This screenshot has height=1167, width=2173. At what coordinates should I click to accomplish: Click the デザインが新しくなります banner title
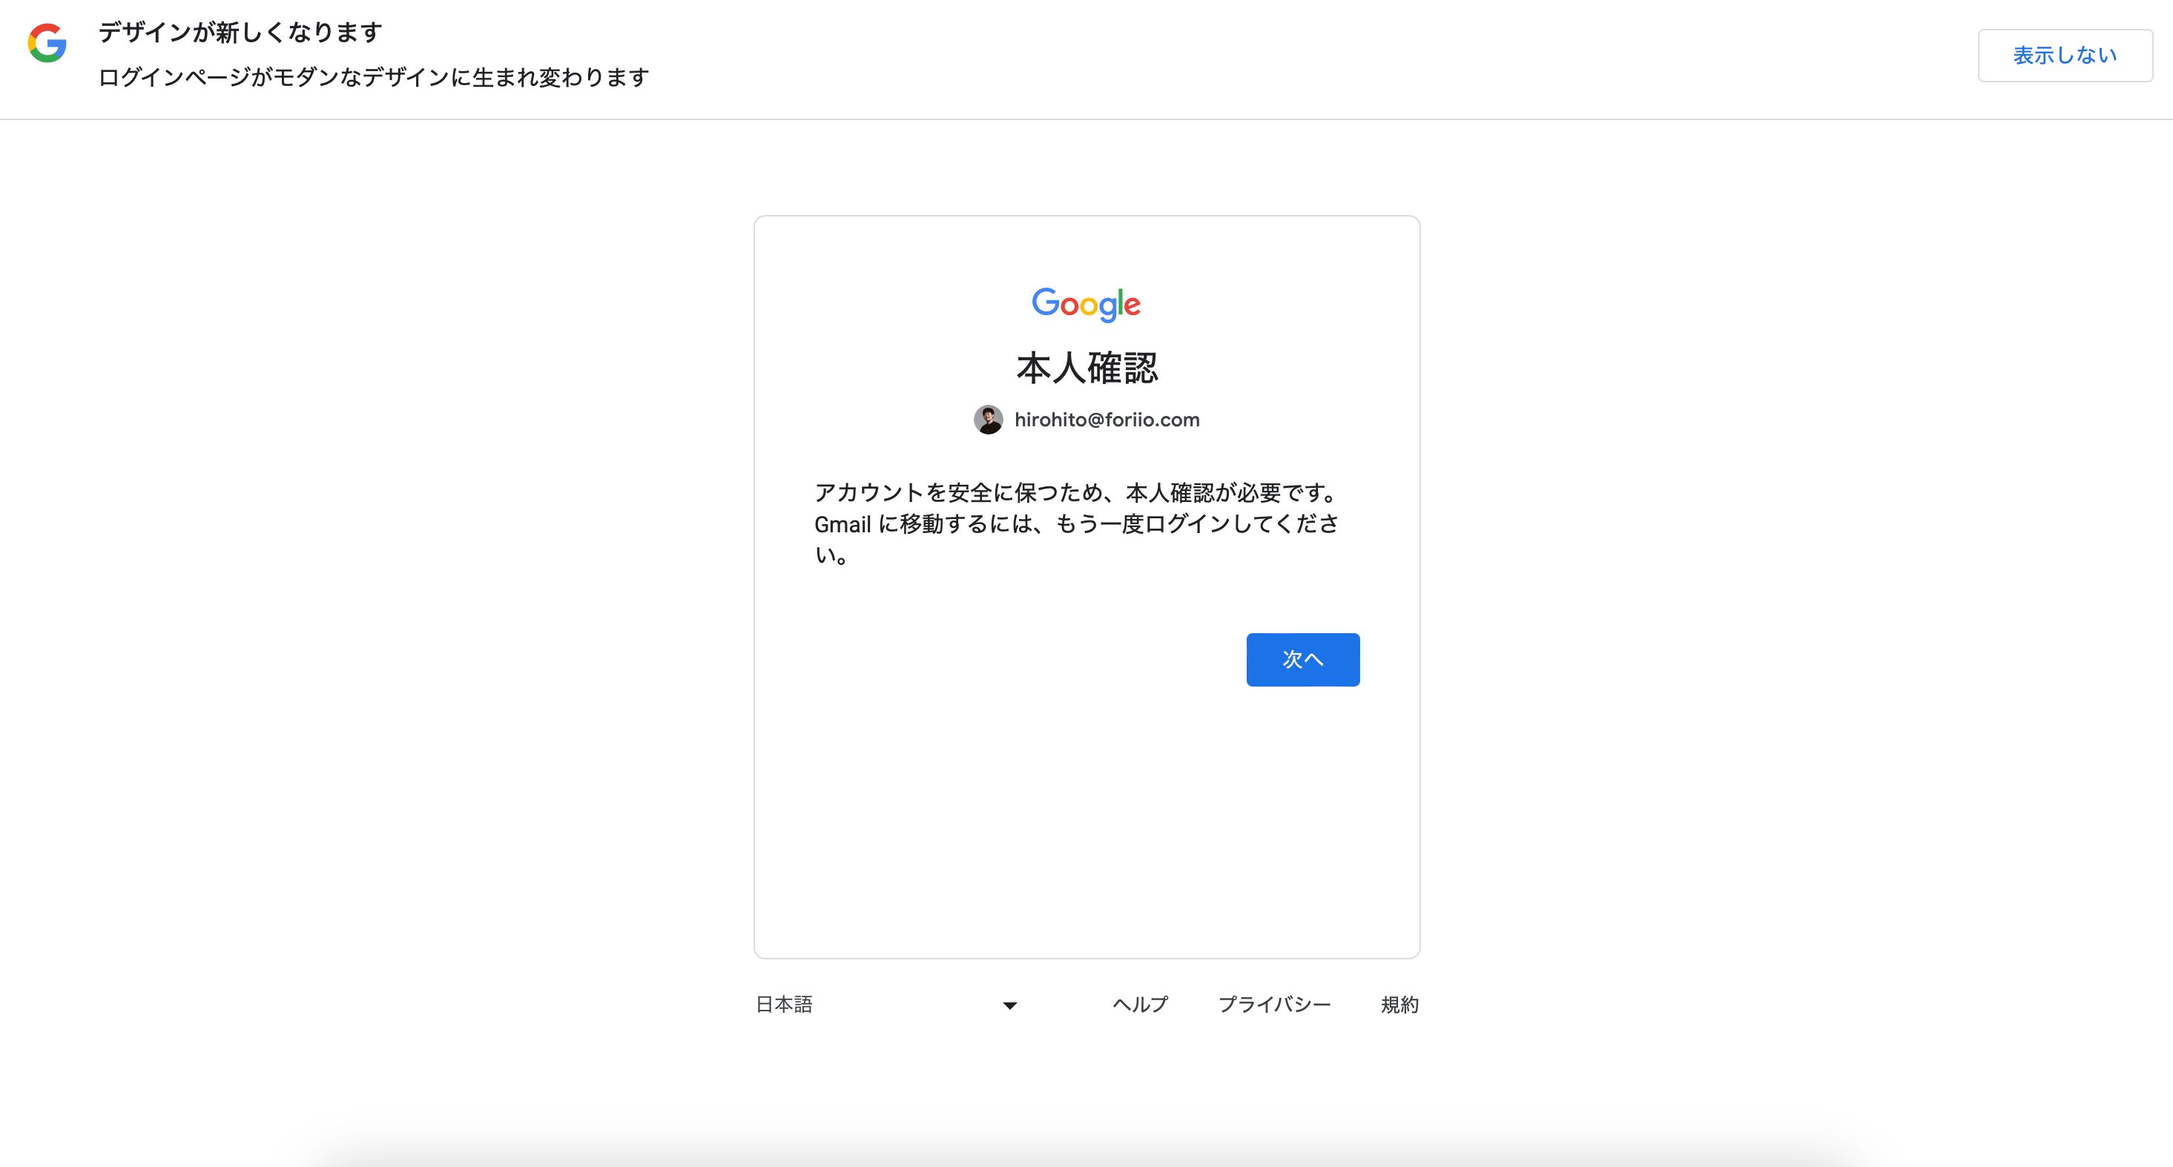click(x=240, y=33)
